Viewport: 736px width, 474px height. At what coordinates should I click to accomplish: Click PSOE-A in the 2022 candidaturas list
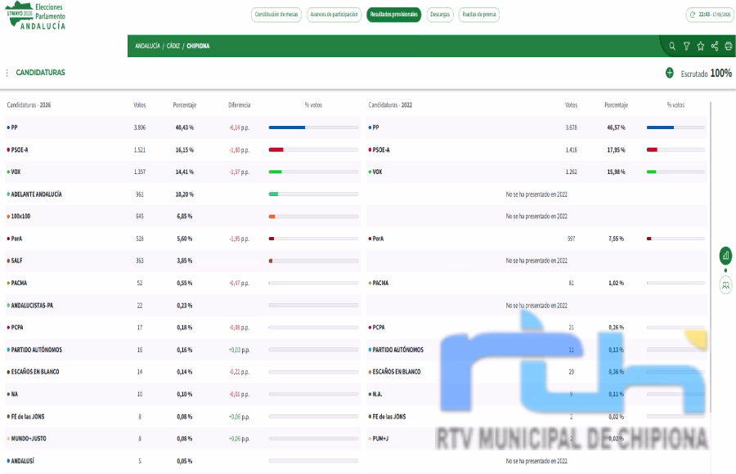(381, 150)
